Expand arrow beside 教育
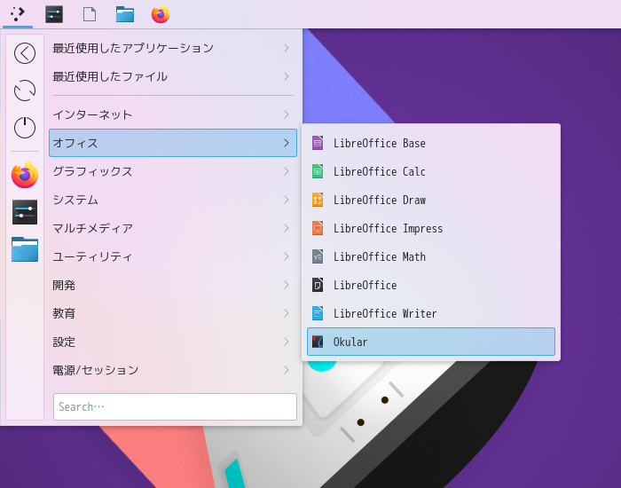The image size is (621, 488). coord(287,313)
